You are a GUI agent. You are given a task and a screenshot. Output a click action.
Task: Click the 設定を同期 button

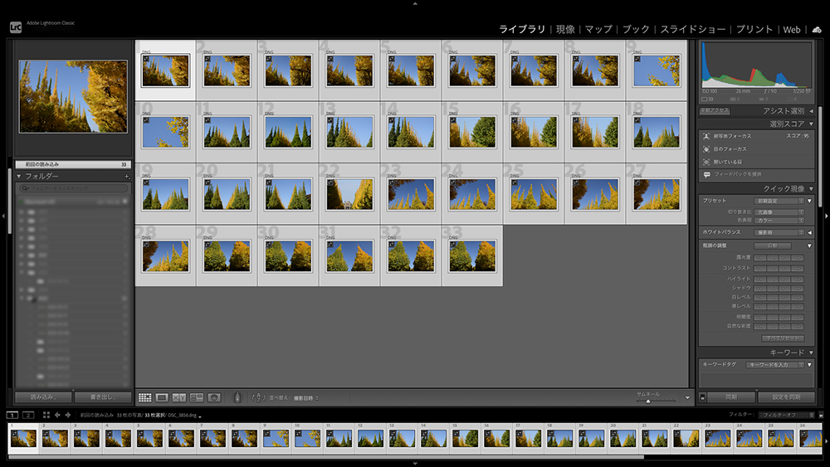786,397
